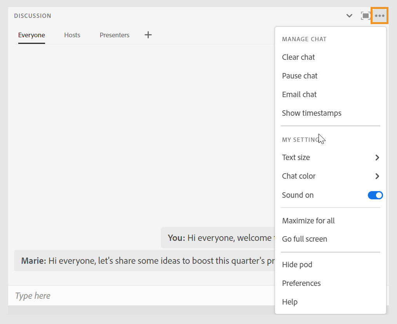Click the plus icon to add chat tab
397x324 pixels.
[148, 35]
